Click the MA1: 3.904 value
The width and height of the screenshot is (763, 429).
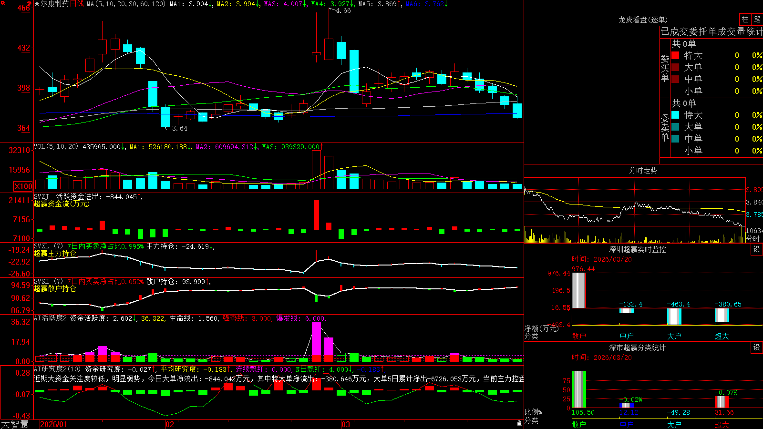[x=191, y=4]
